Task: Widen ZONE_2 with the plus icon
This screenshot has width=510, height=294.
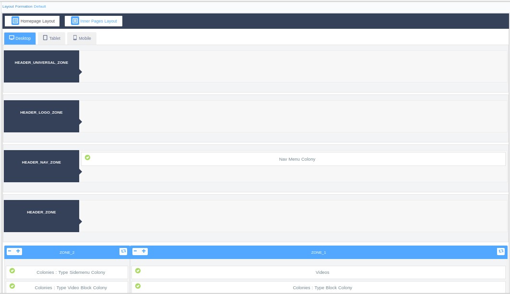Action: tap(18, 251)
